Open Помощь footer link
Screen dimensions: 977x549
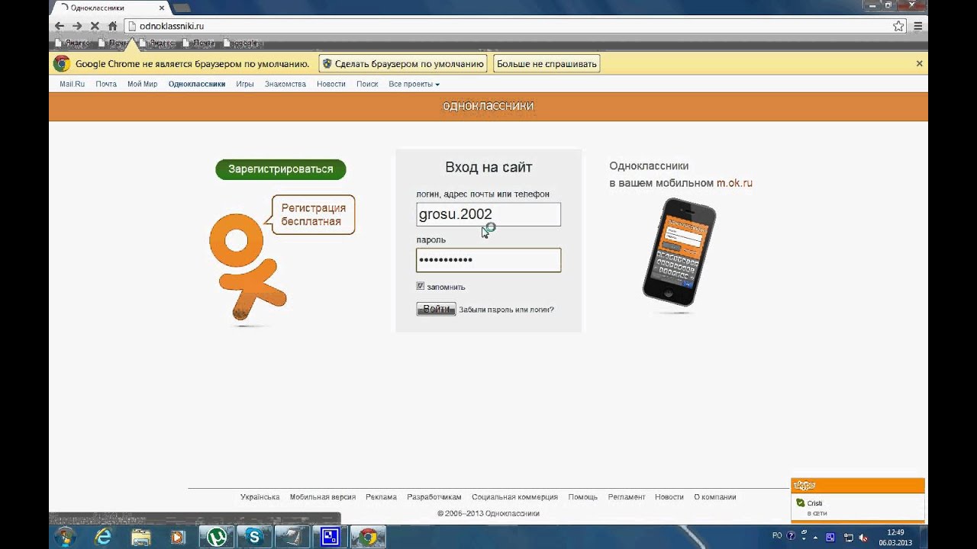583,497
